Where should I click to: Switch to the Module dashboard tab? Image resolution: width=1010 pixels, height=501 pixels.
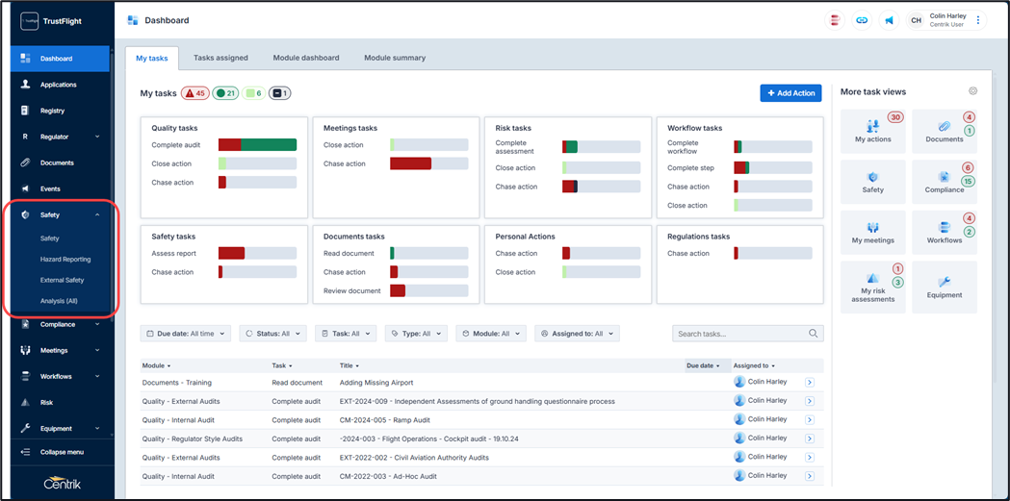305,58
